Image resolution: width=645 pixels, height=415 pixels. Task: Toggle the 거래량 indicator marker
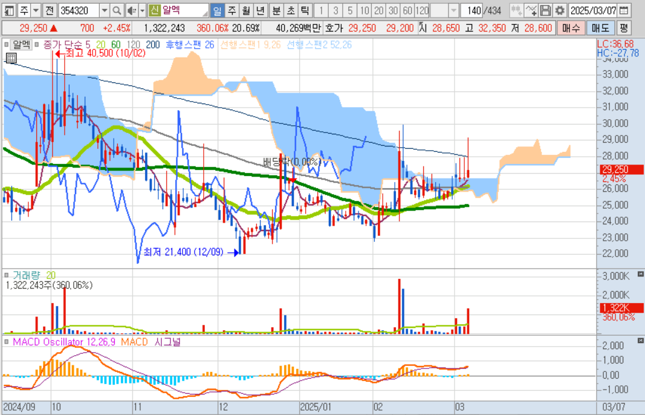[6, 275]
